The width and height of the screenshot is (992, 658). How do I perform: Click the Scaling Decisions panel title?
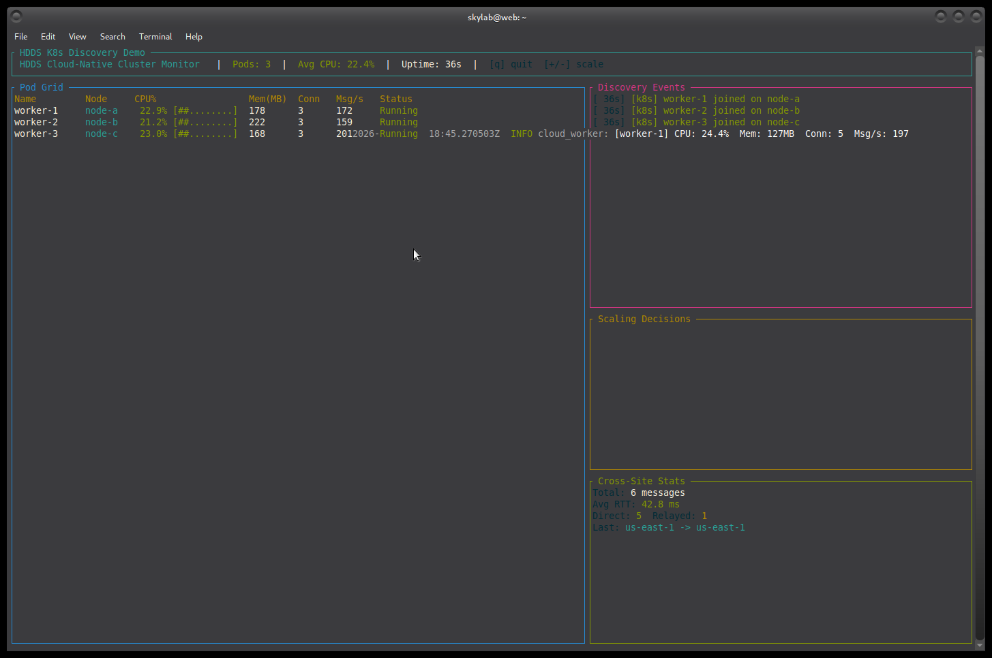(644, 319)
